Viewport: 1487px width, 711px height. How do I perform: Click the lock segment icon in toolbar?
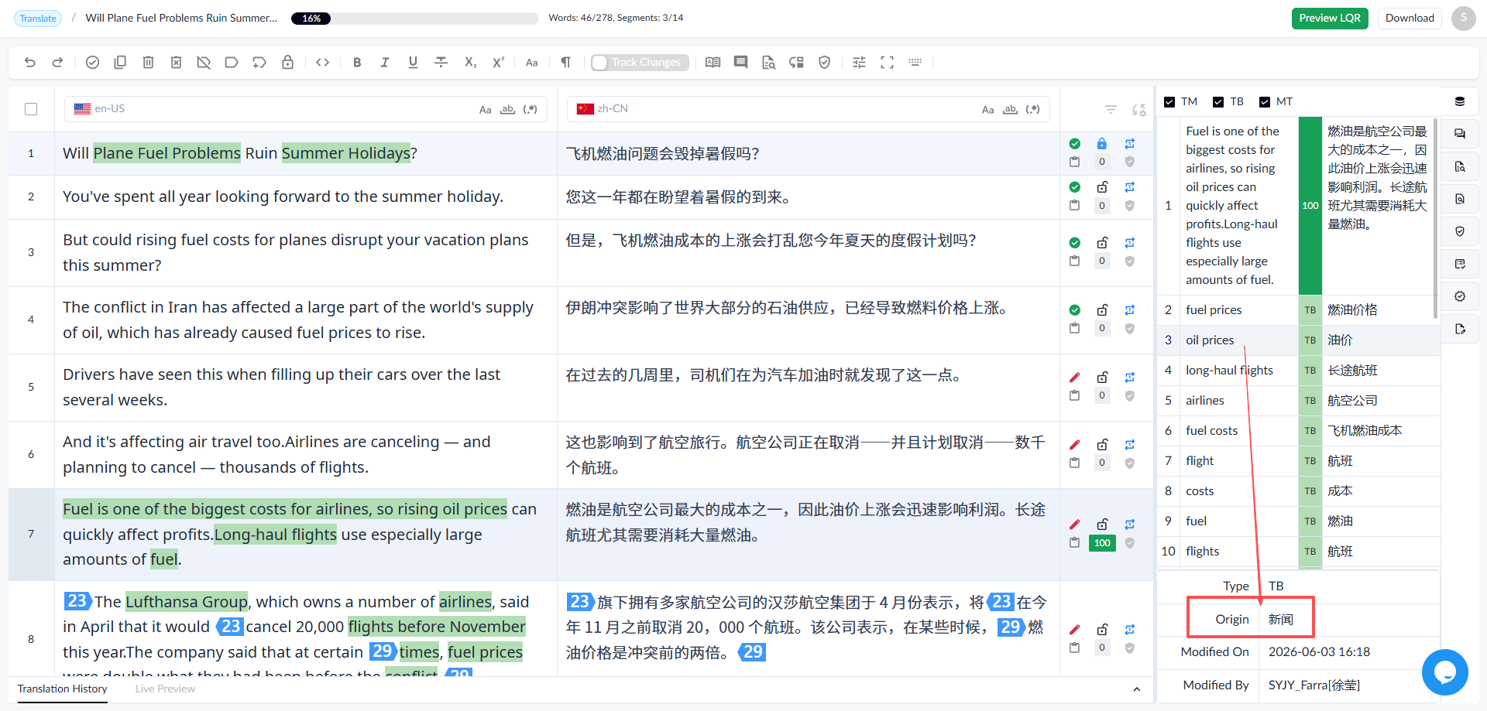287,63
